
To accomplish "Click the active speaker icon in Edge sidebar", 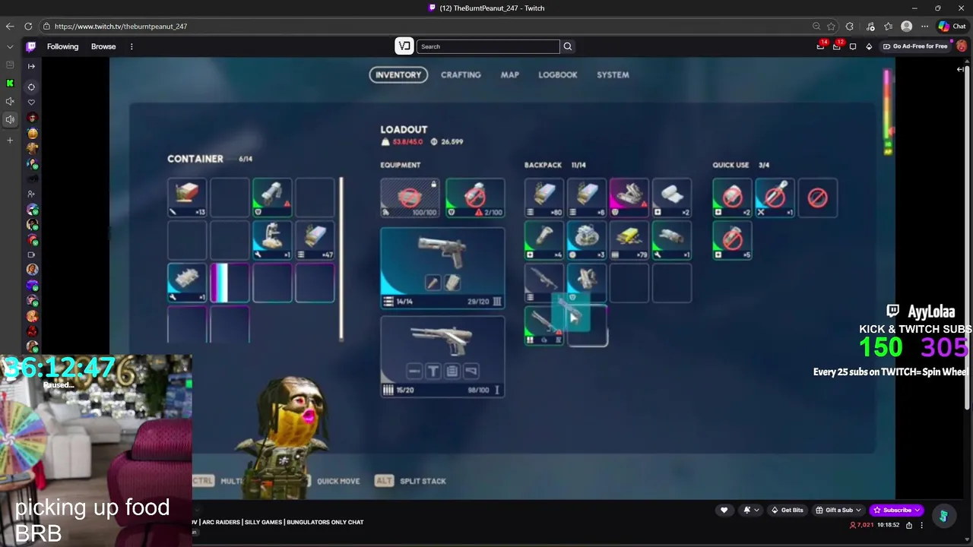I will click(x=10, y=119).
